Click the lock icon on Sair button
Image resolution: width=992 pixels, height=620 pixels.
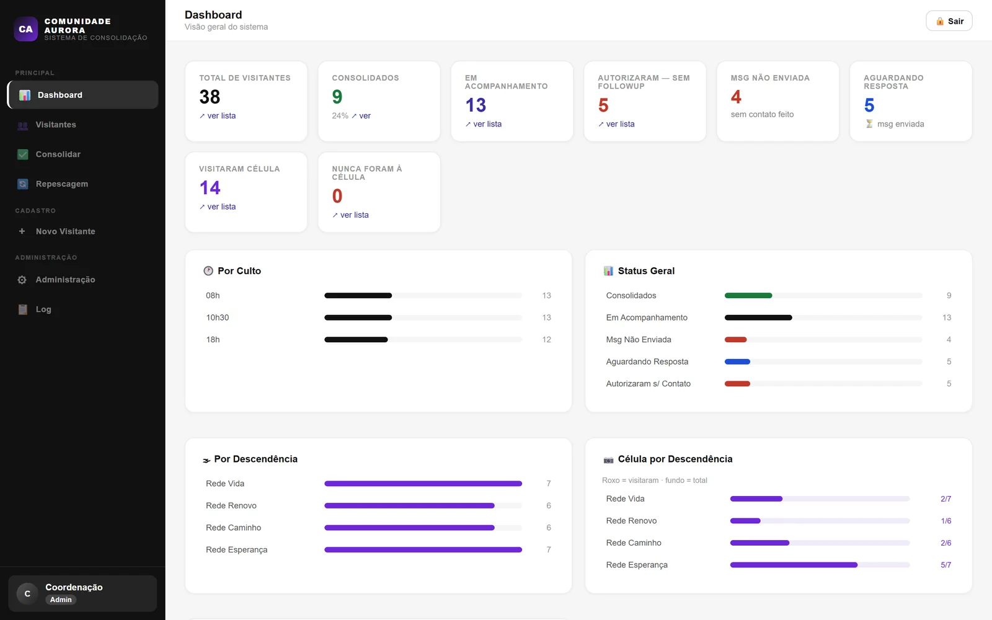(x=940, y=21)
